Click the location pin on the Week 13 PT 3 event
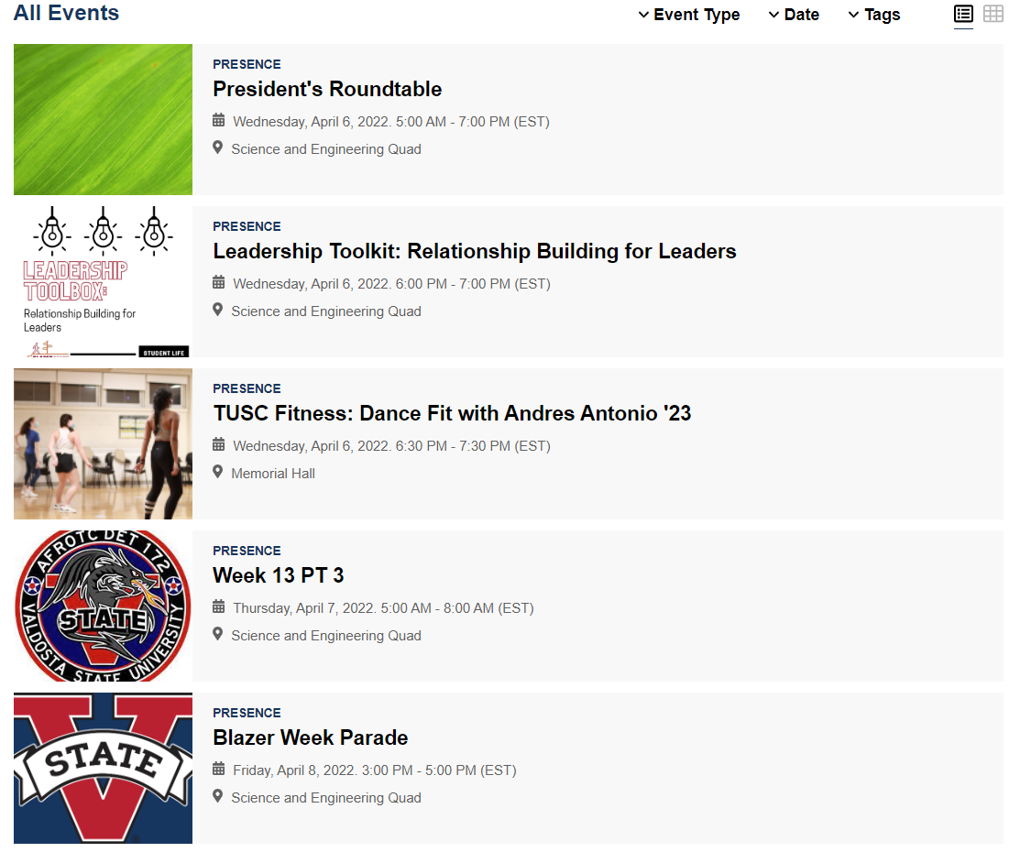This screenshot has height=852, width=1020. pyautogui.click(x=218, y=635)
